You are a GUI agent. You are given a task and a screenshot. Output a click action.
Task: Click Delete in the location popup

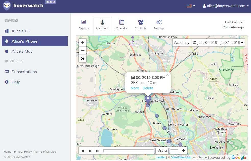tap(148, 88)
